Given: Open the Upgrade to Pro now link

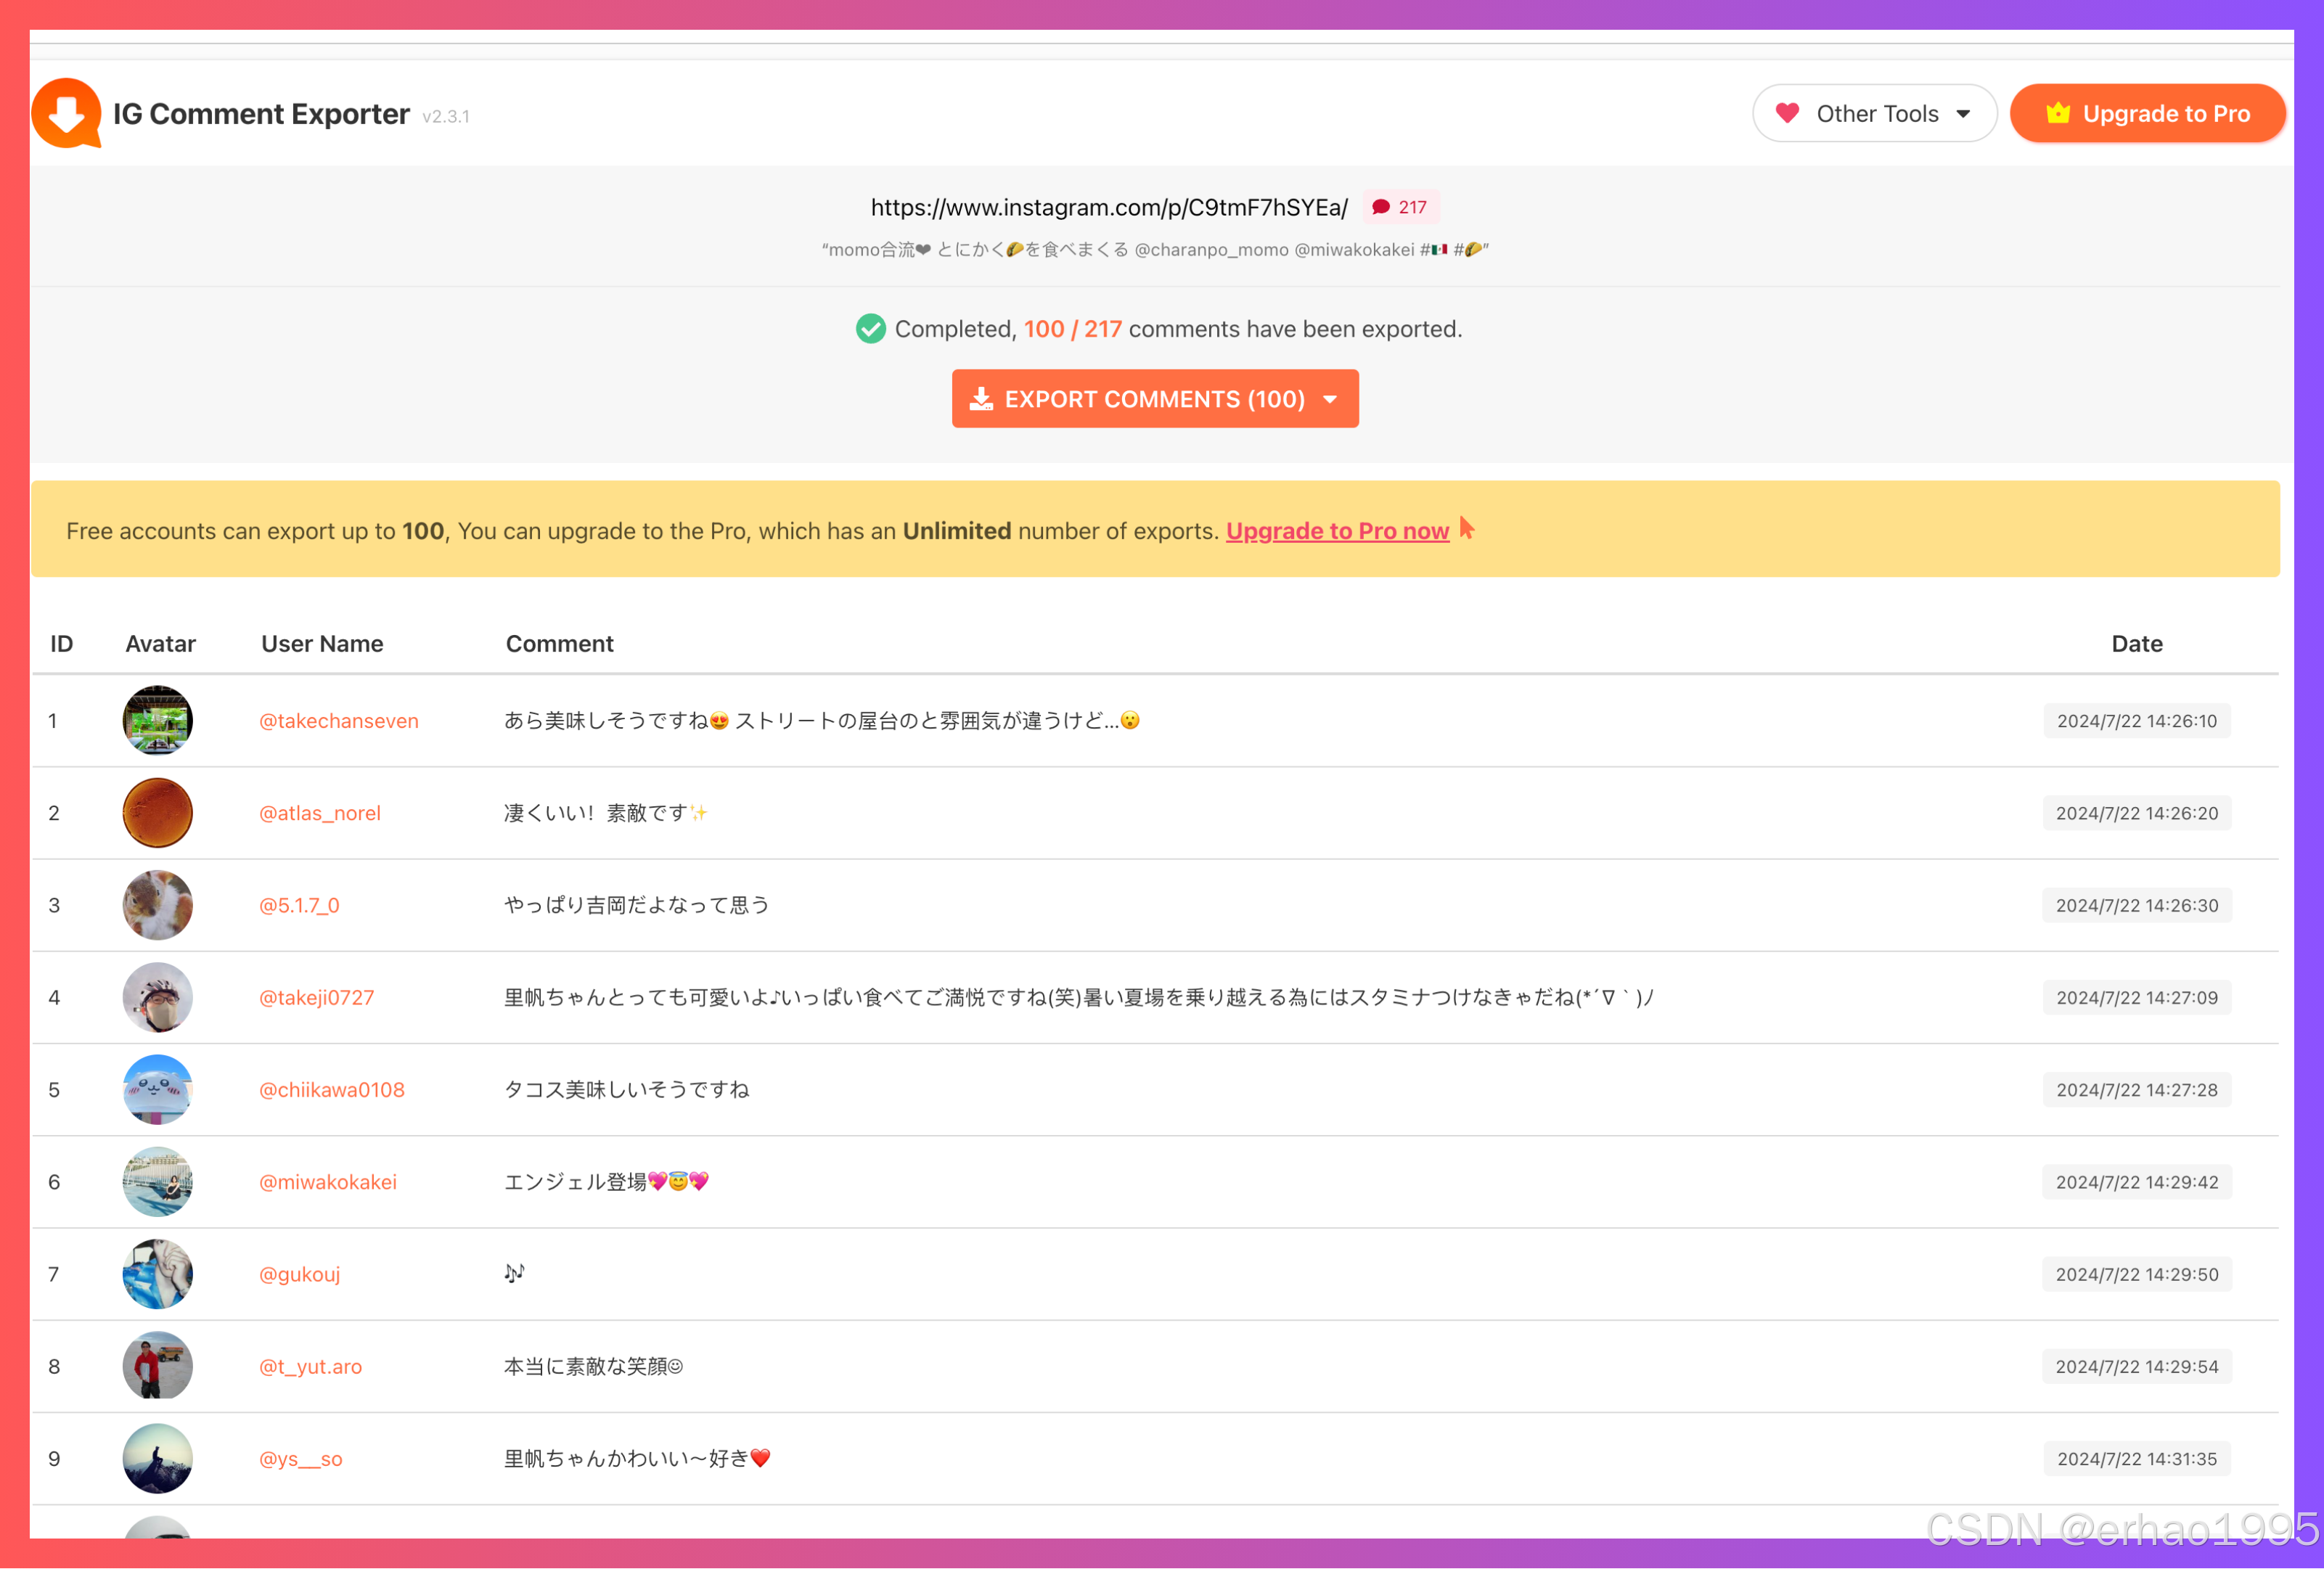Looking at the screenshot, I should pyautogui.click(x=1337, y=531).
